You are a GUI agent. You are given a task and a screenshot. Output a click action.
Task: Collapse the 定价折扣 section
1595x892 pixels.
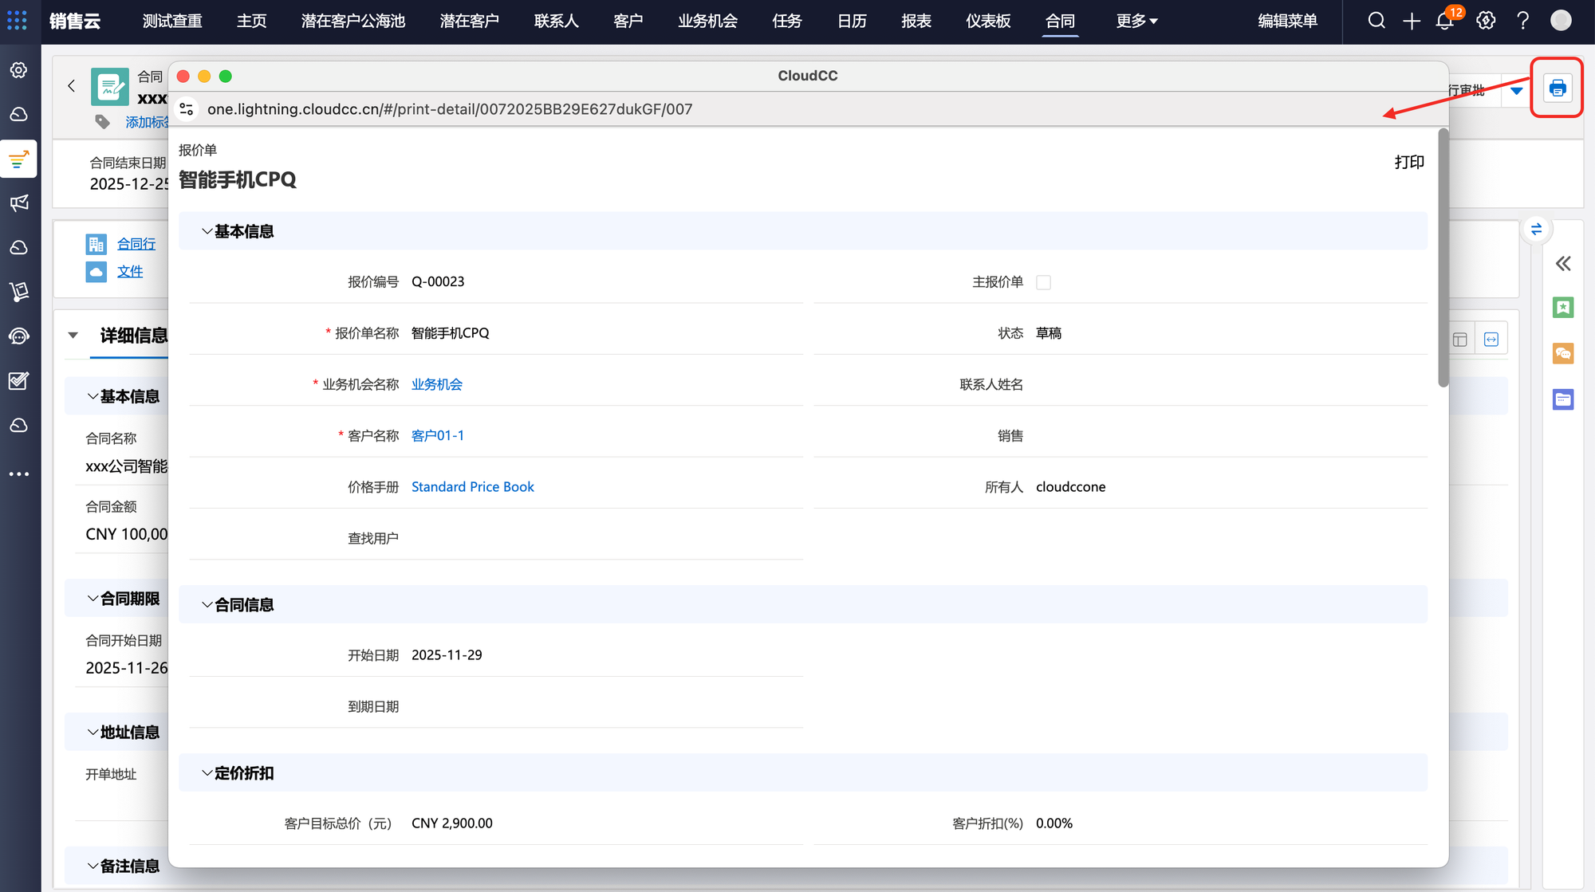pyautogui.click(x=207, y=773)
